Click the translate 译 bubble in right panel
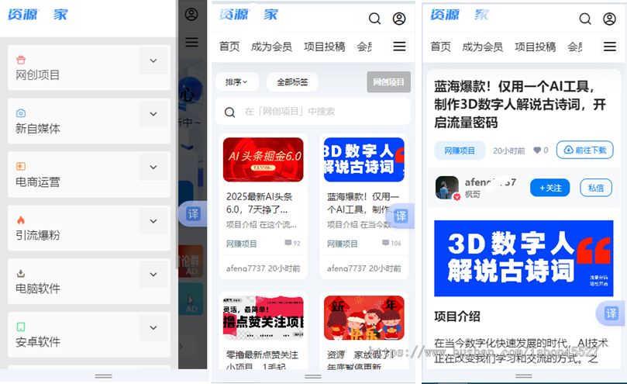627x384 pixels. click(611, 313)
